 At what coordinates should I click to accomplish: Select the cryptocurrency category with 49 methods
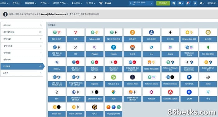coord(22,66)
